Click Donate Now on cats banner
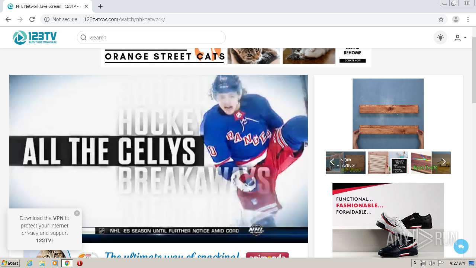Image resolution: width=476 pixels, height=268 pixels. 353,60
